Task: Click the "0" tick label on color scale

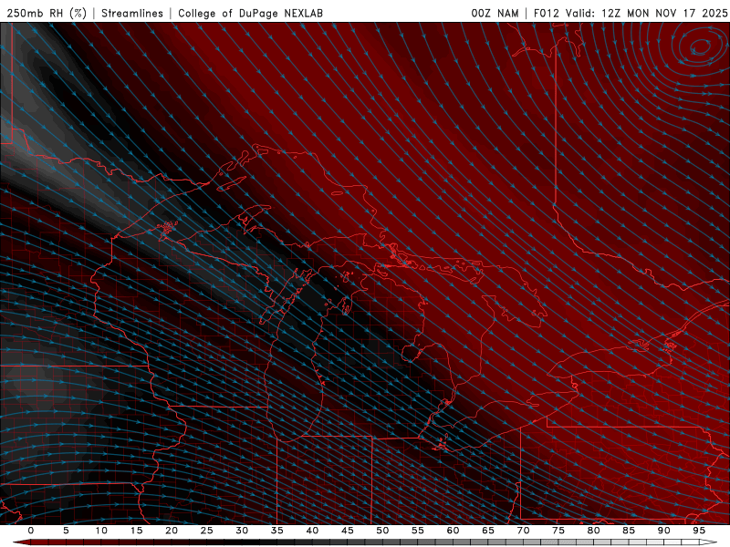Action: 31,531
